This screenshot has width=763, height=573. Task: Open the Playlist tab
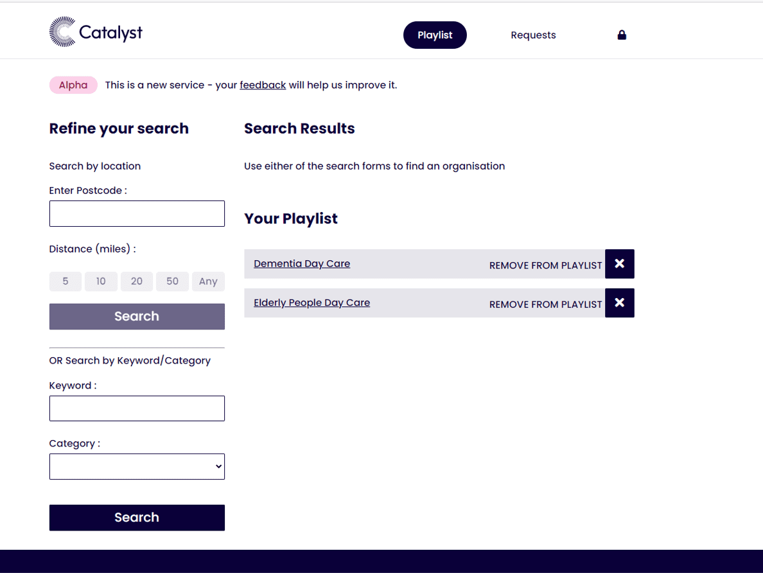(x=435, y=35)
